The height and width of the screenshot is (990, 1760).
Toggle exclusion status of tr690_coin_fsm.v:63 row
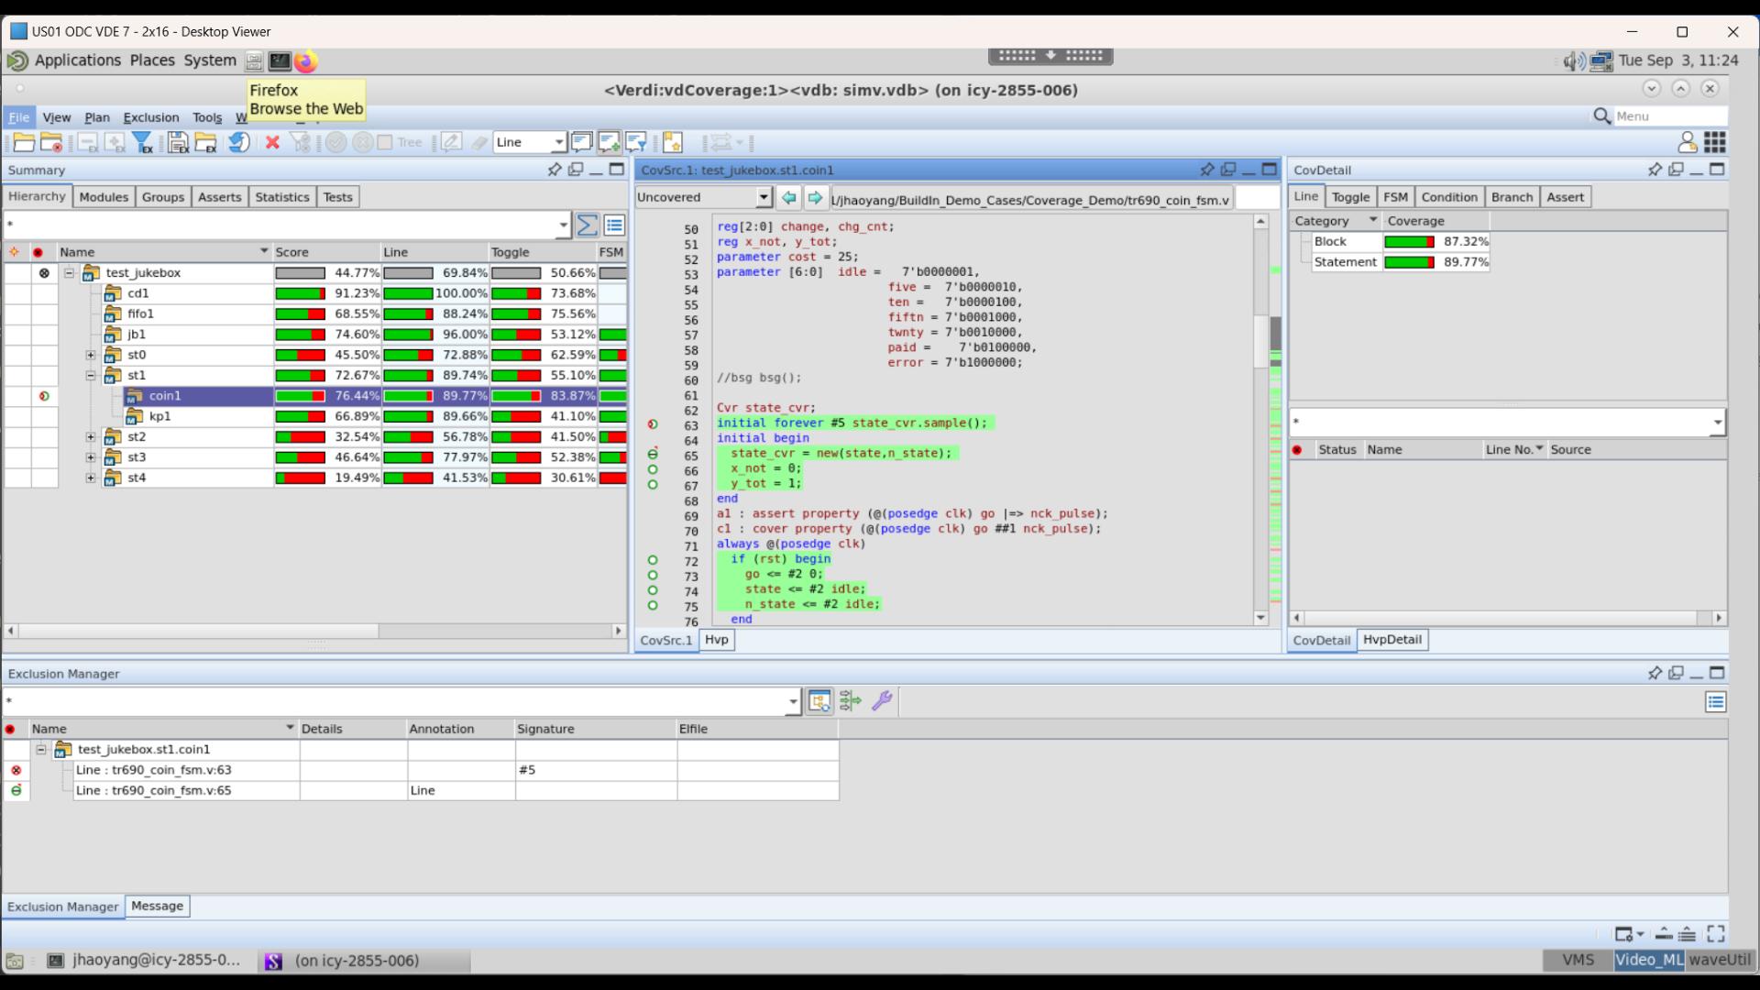(16, 770)
